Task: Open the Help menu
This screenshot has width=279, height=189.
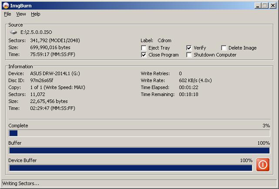Action: [x=35, y=14]
